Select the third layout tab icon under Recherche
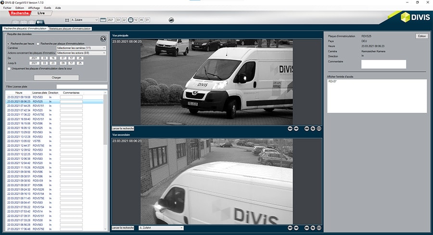 click(32, 22)
